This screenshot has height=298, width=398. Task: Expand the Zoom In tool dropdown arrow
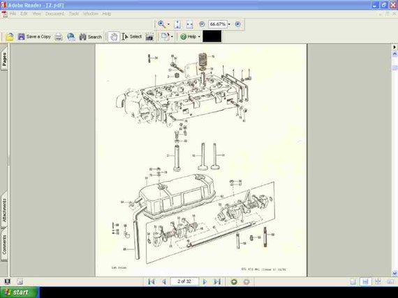click(x=168, y=24)
